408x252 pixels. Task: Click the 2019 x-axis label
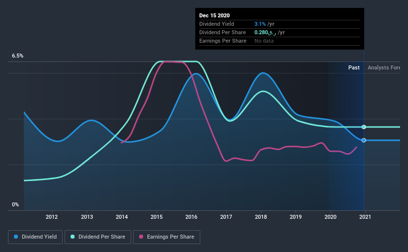coord(296,217)
